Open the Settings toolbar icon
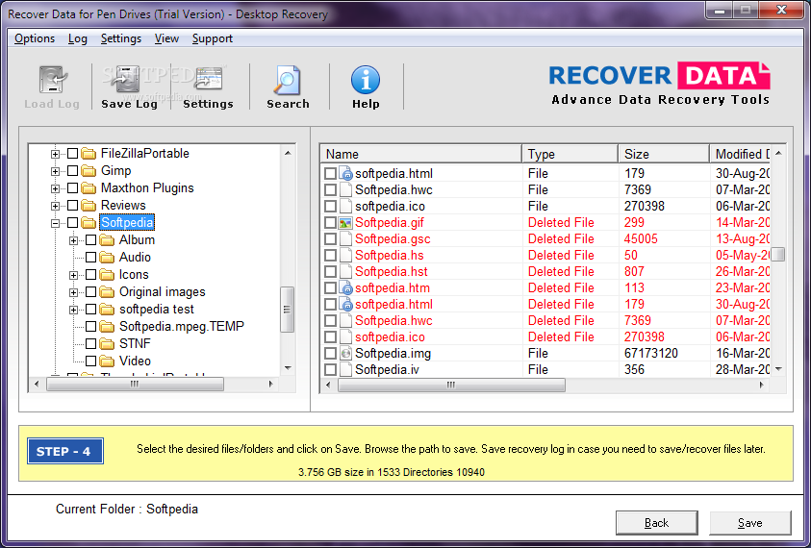 click(209, 80)
